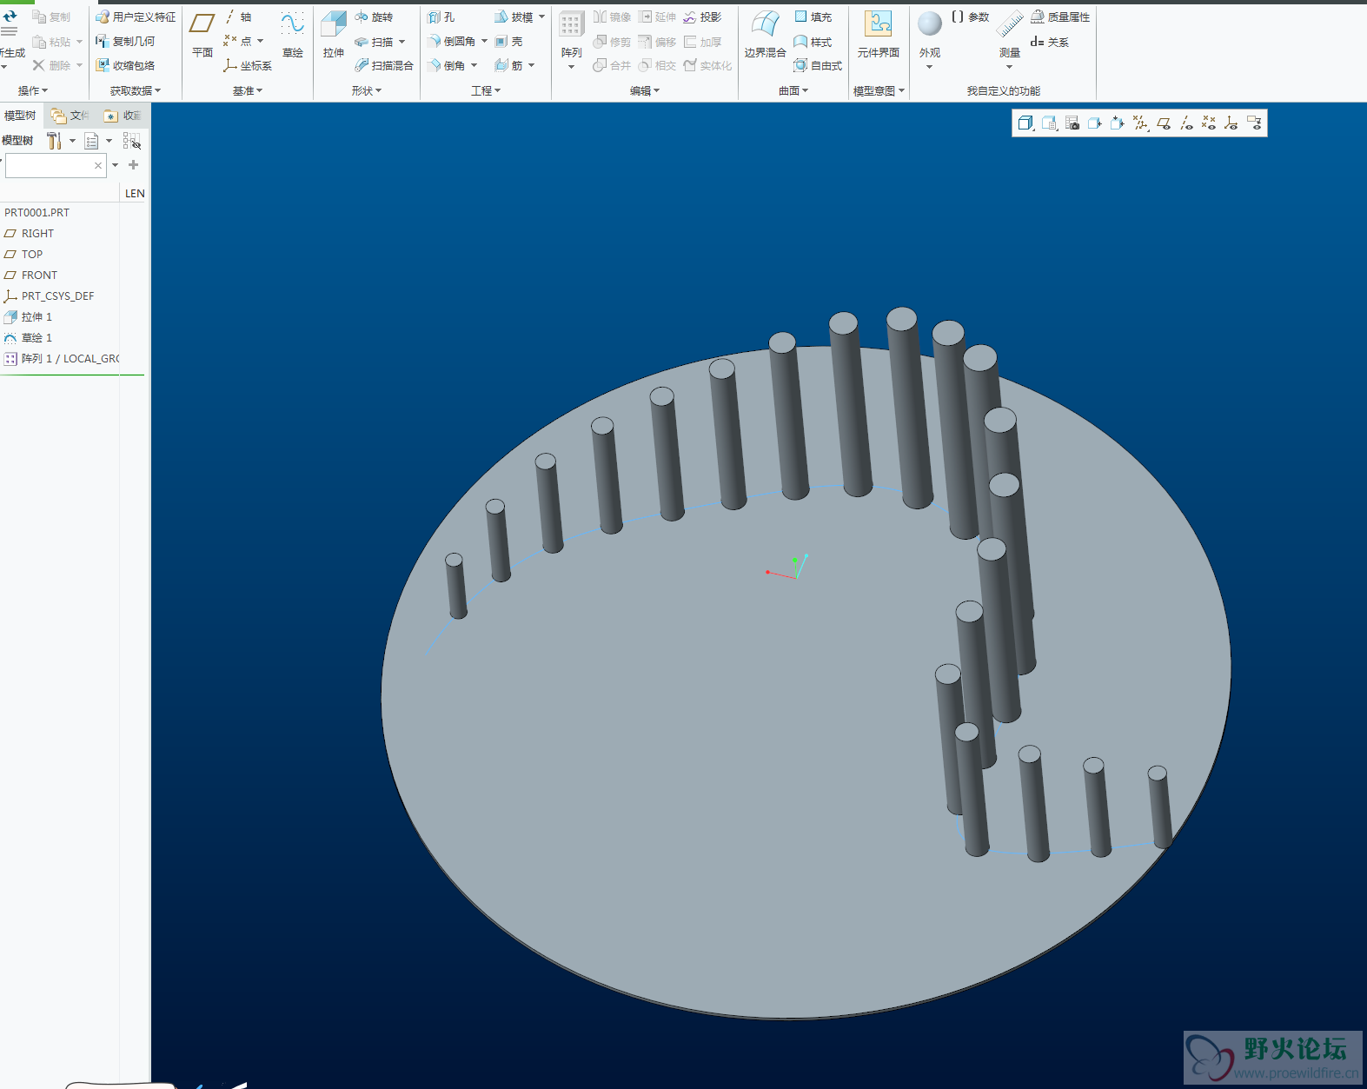Open dropdown arrow beside 拔模 (Draft)

(541, 17)
